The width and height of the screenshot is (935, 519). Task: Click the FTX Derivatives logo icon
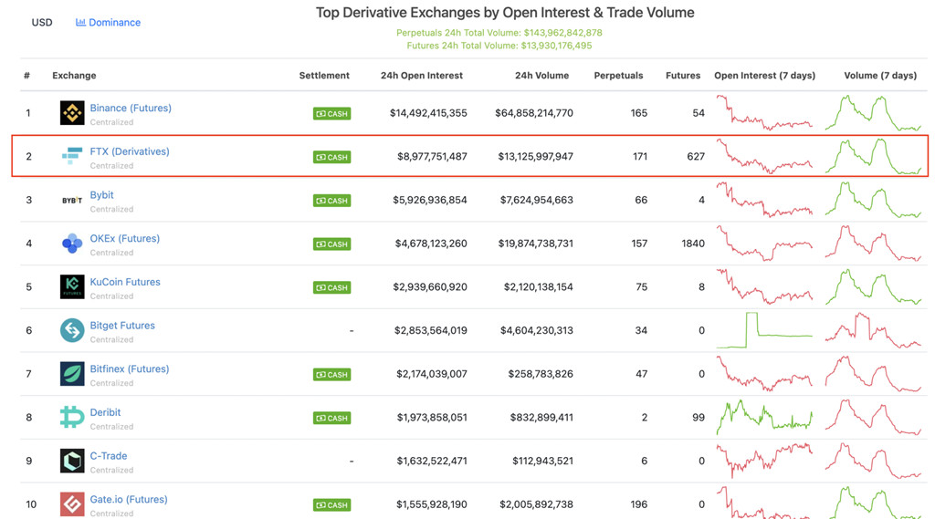[72, 157]
